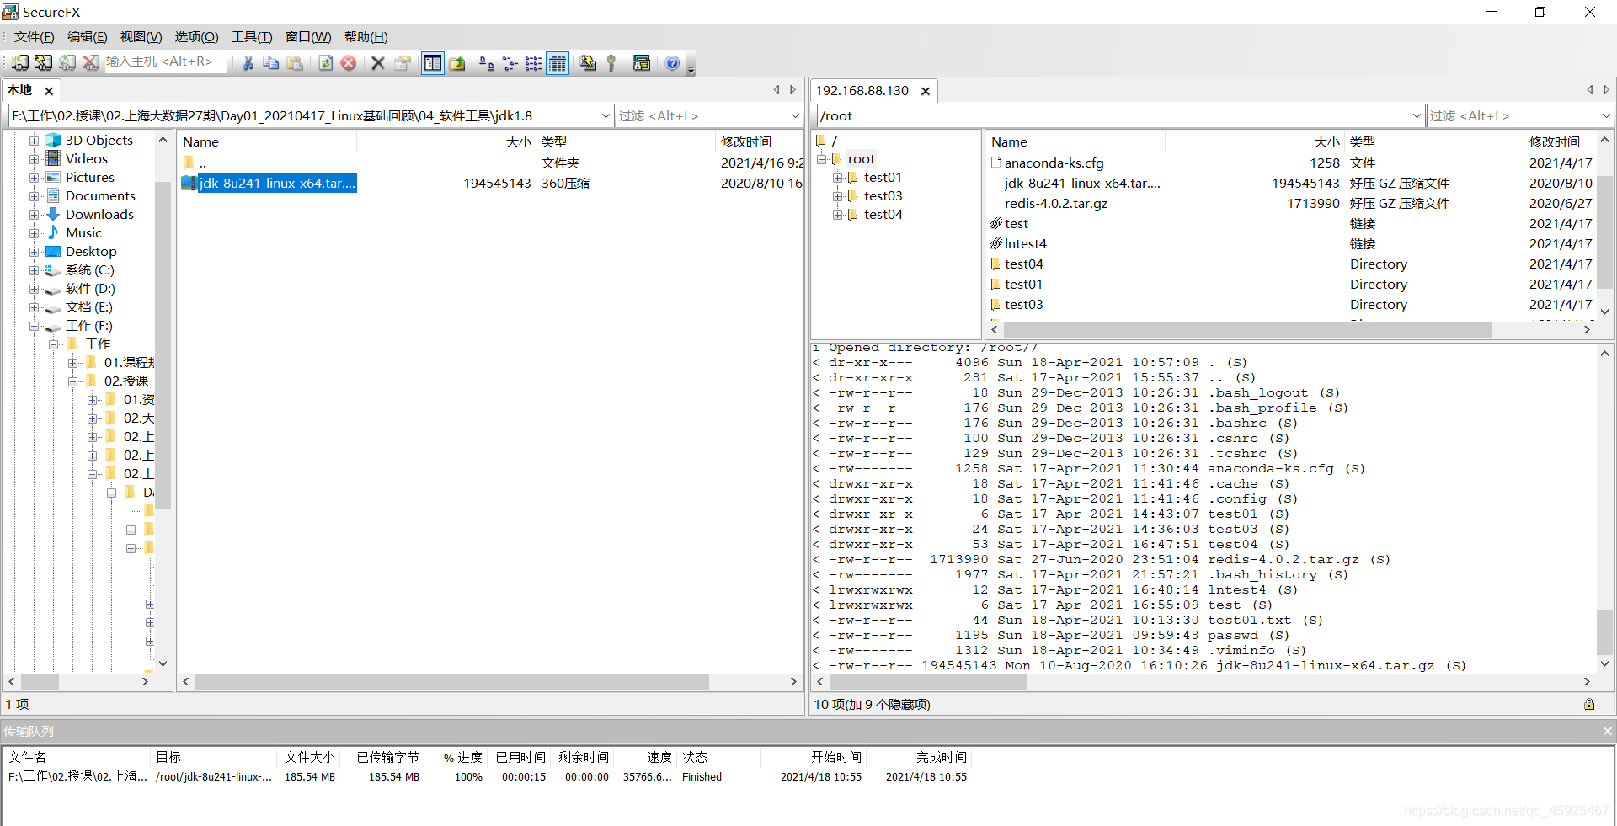The image size is (1617, 826).
Task: Close the 192.168.88.130 session tab
Action: pos(925,91)
